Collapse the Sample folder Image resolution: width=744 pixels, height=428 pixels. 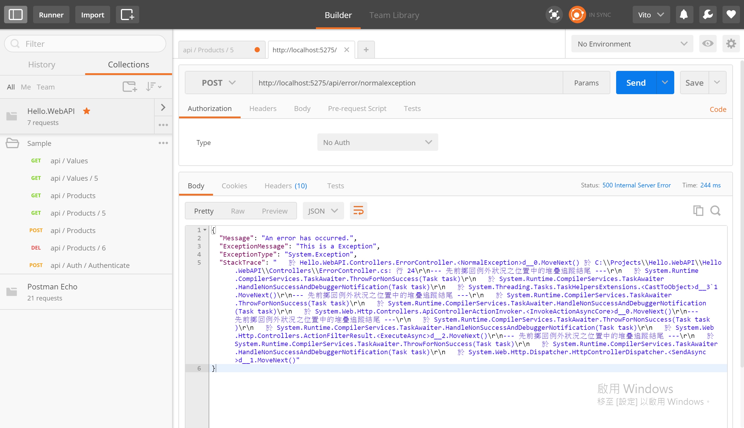coord(12,143)
